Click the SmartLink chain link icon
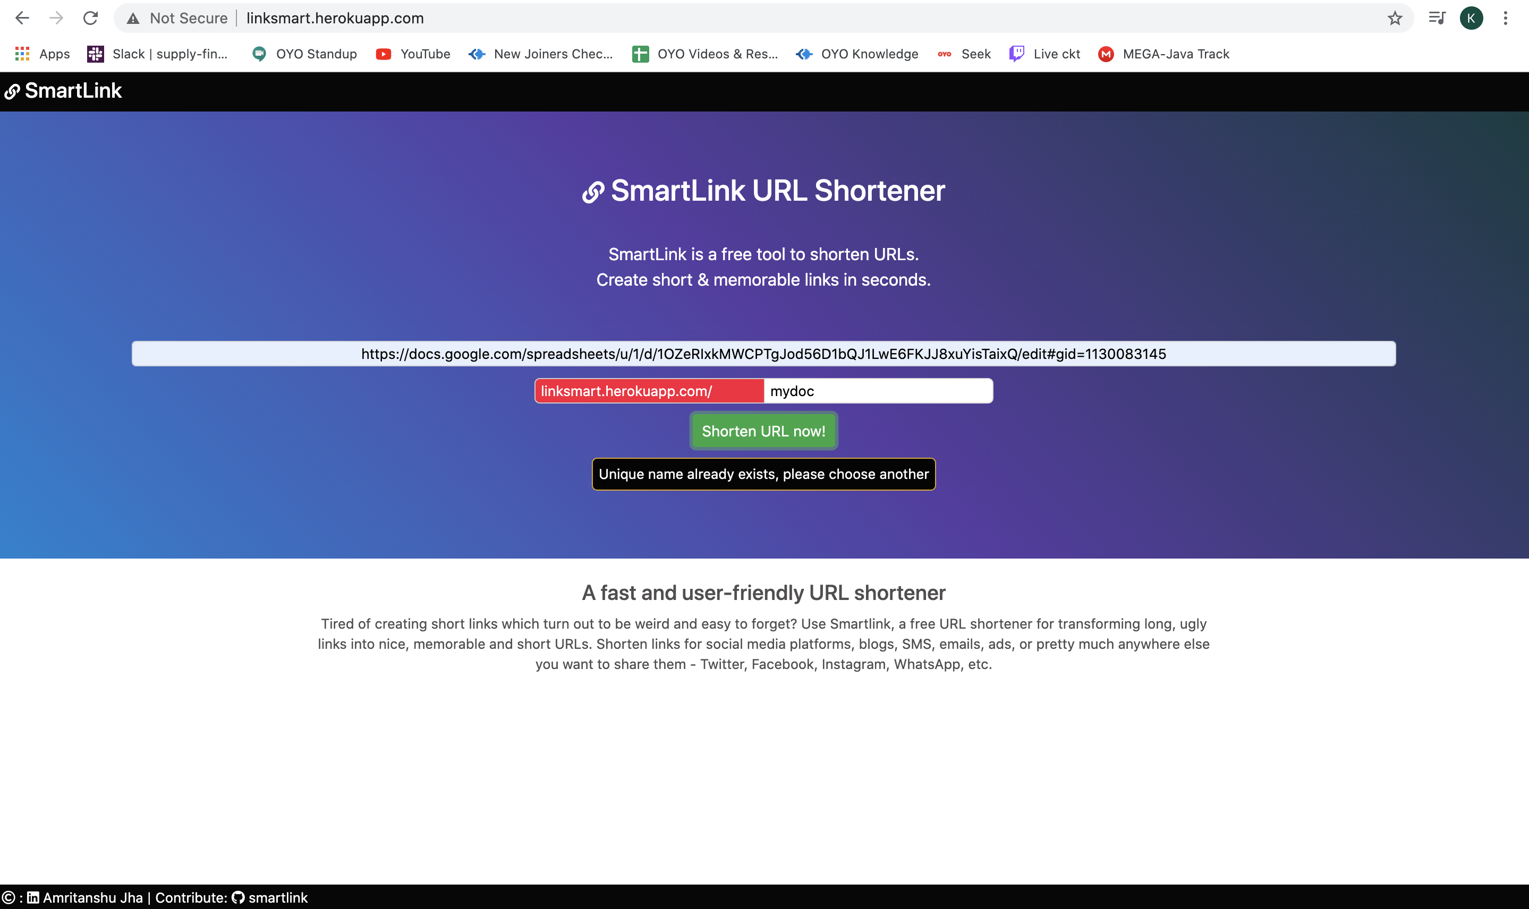This screenshot has height=909, width=1529. (12, 91)
